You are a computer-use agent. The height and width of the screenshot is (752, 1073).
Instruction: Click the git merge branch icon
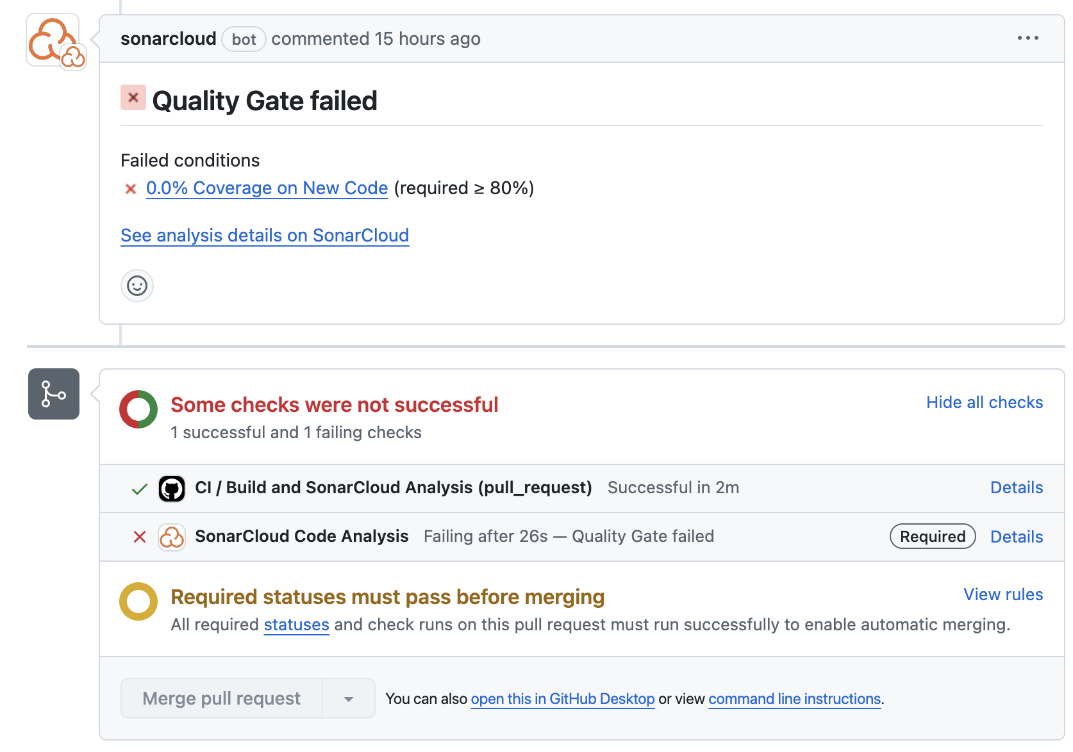coord(54,394)
